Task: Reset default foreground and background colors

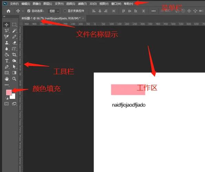Action: point(7,98)
